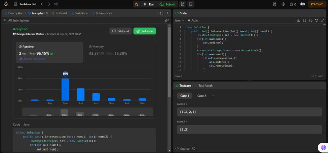Image resolution: width=328 pixels, height=153 pixels.
Task: Open the Submissions tab
Action: (x=102, y=13)
